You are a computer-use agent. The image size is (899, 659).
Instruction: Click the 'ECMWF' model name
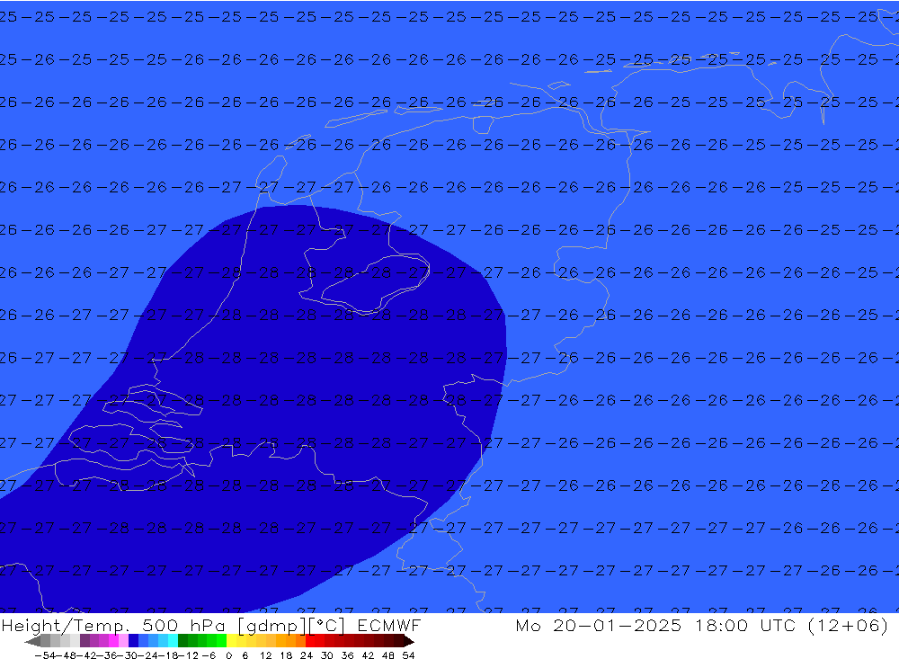point(388,625)
